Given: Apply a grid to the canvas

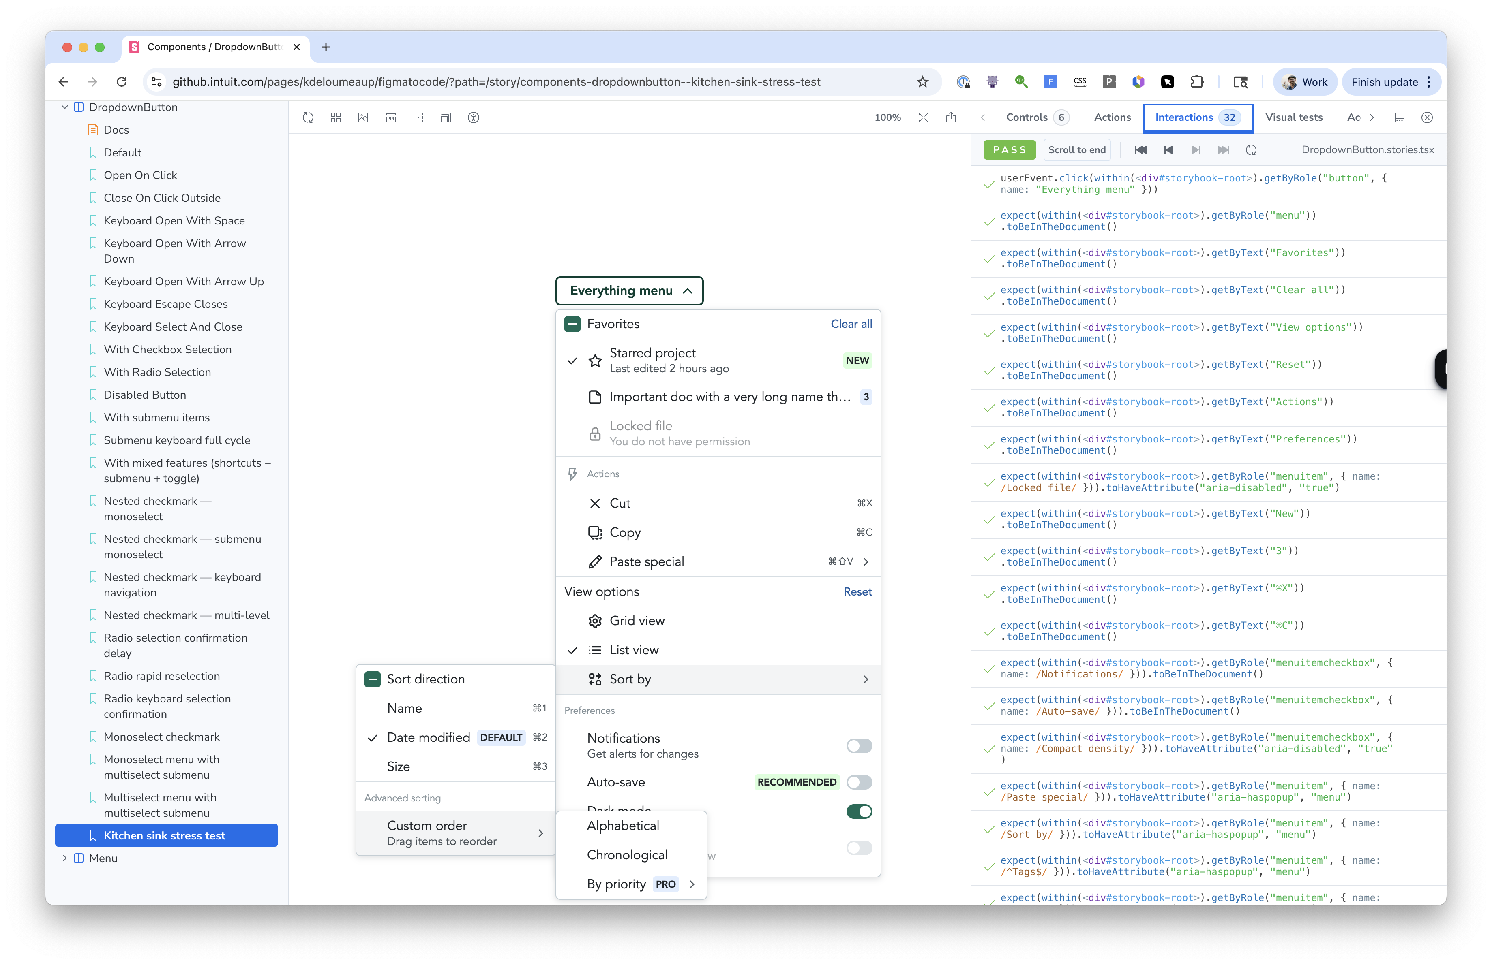Looking at the screenshot, I should (x=335, y=117).
